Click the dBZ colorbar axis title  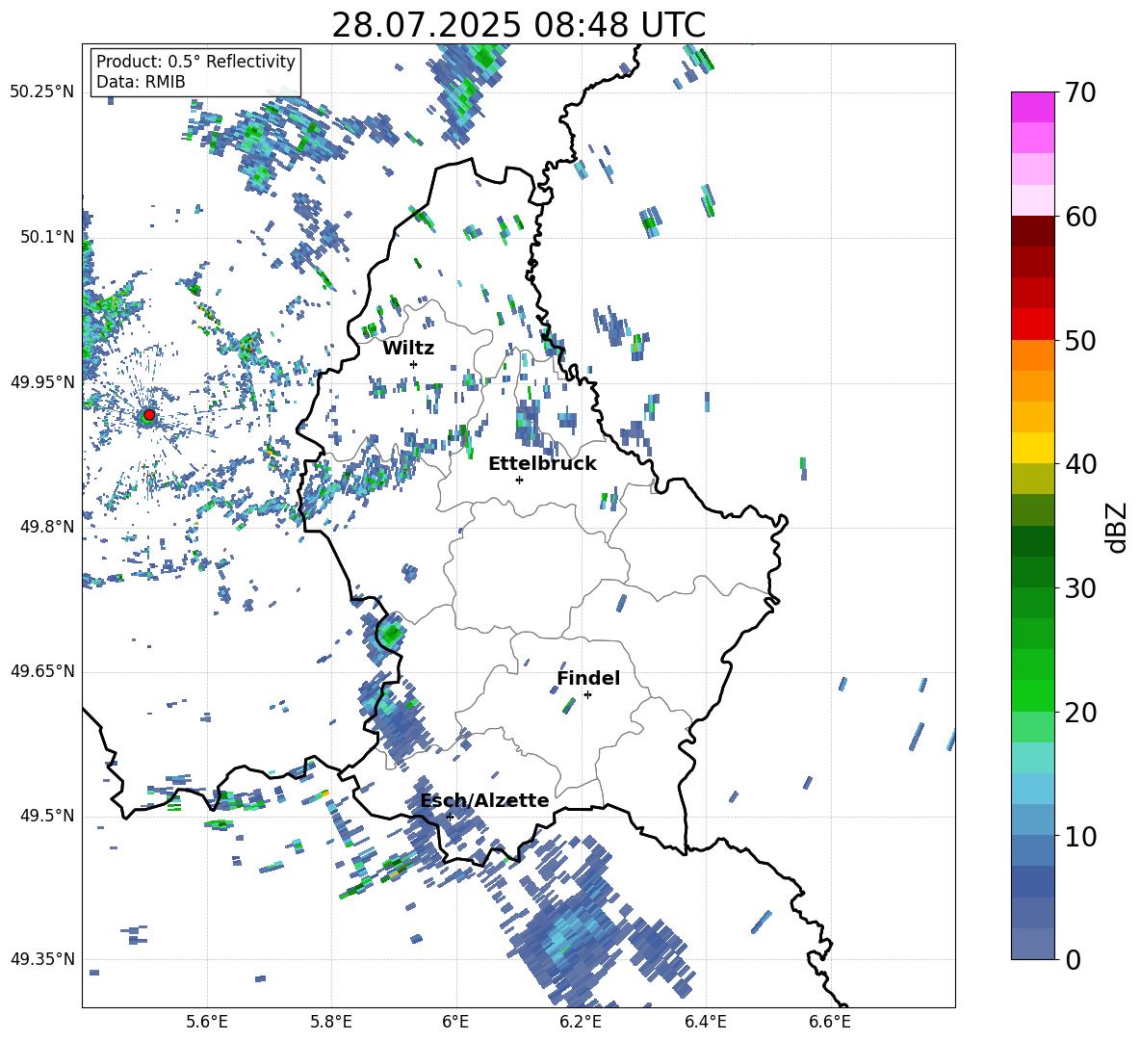pos(1118,527)
